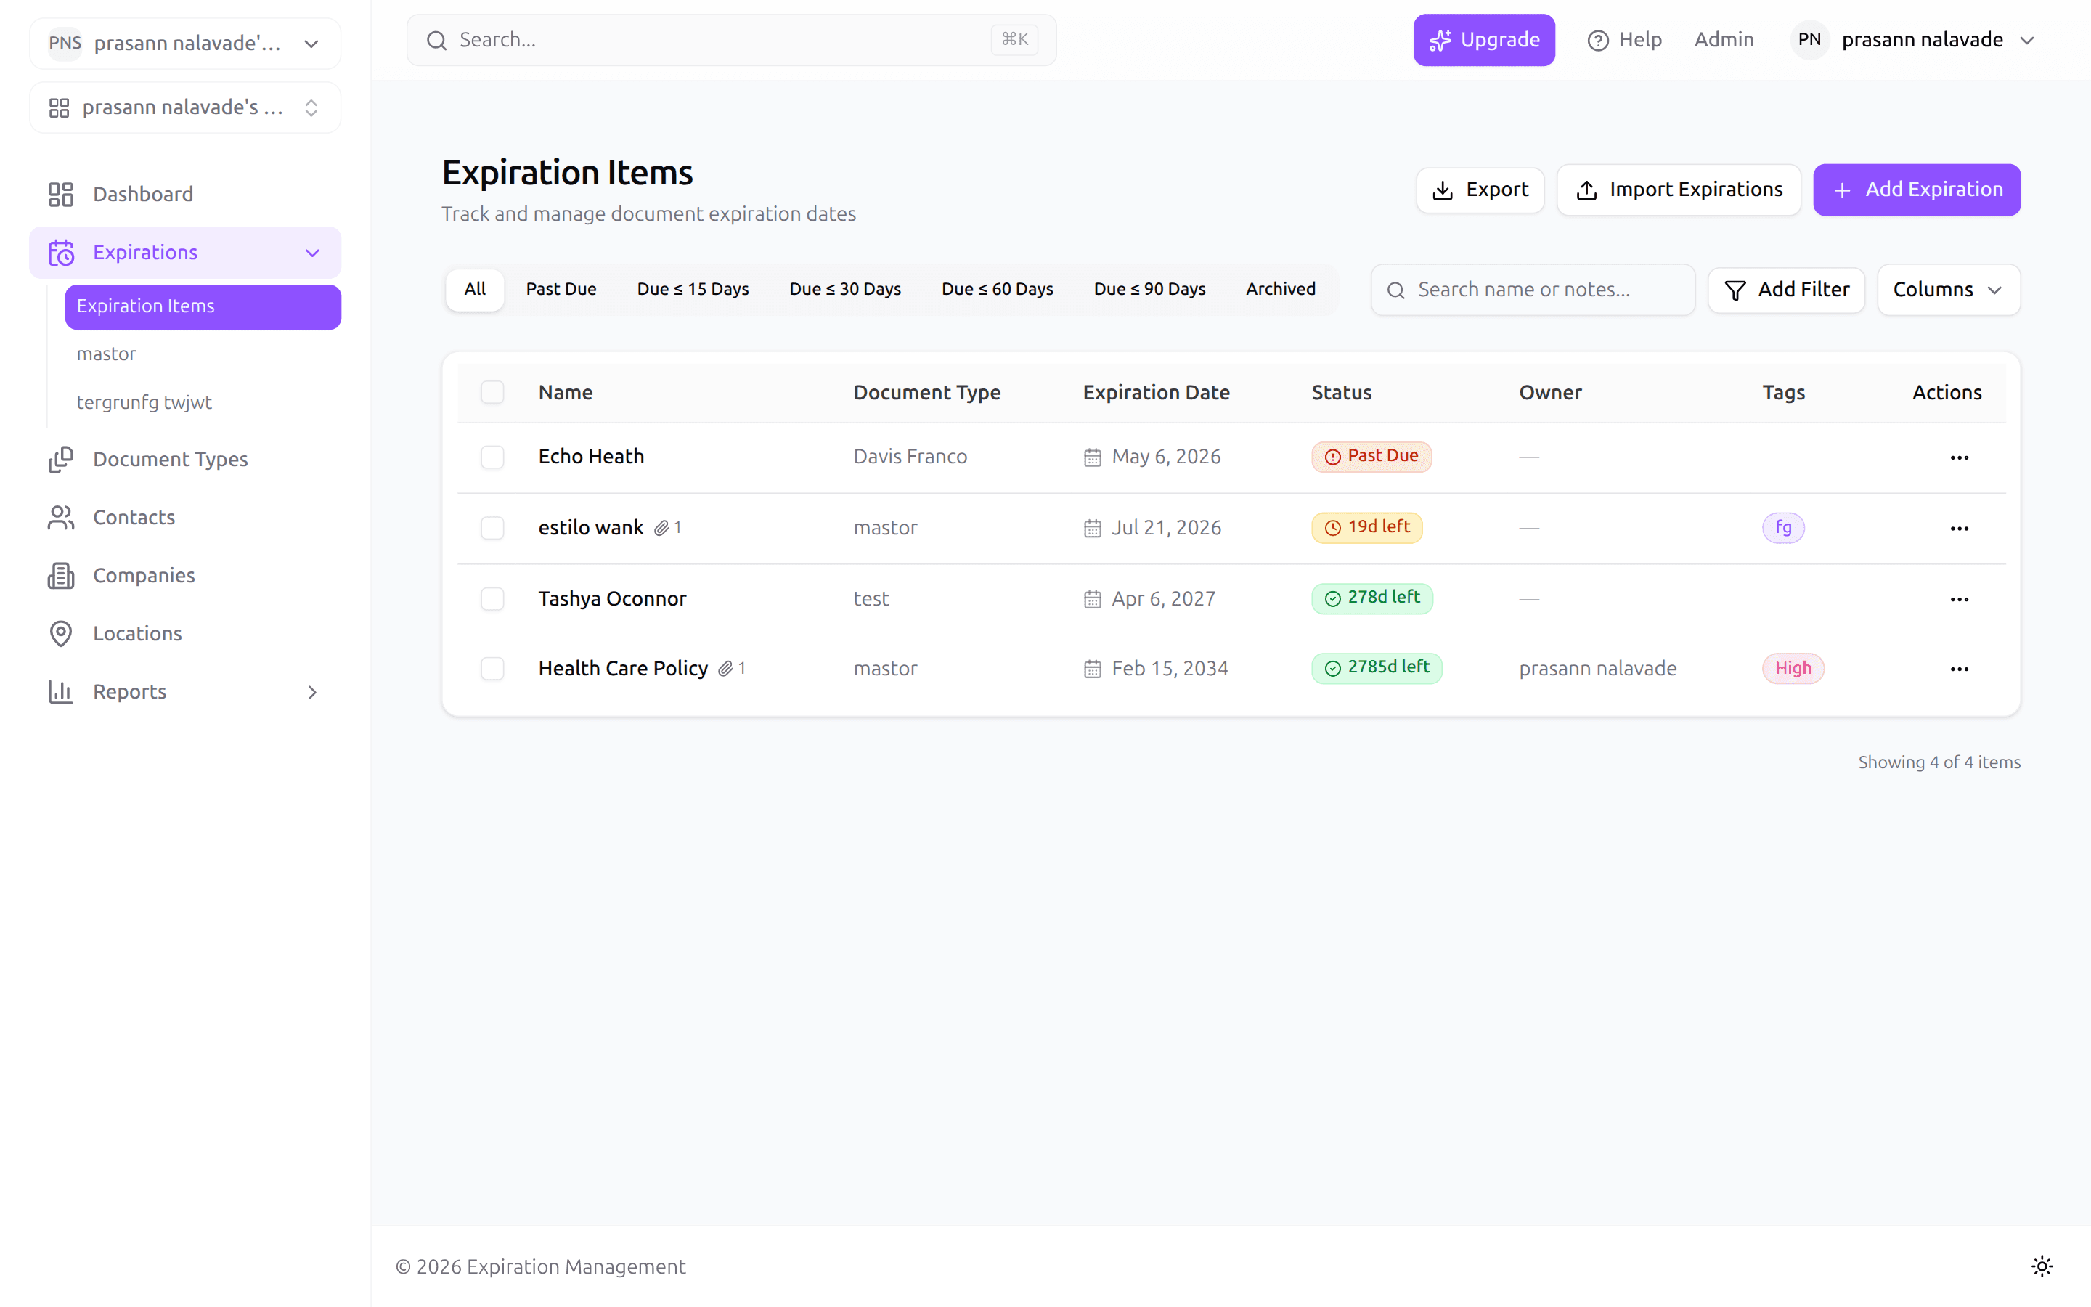Focus the top Search... field
Image resolution: width=2091 pixels, height=1307 pixels.
click(731, 40)
